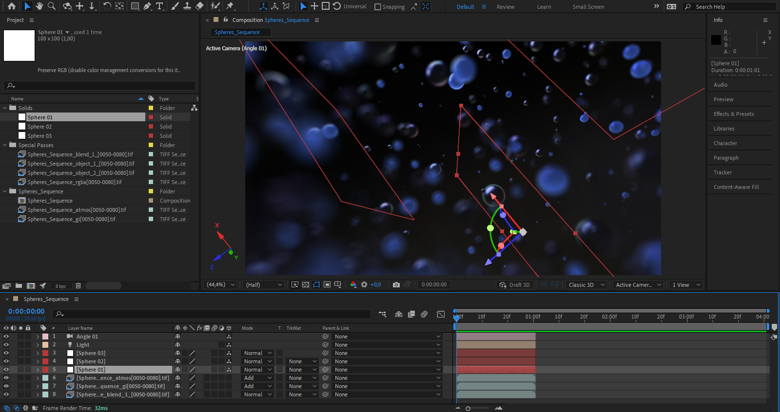Select the Brush tool
The width and height of the screenshot is (780, 412).
pos(175,6)
